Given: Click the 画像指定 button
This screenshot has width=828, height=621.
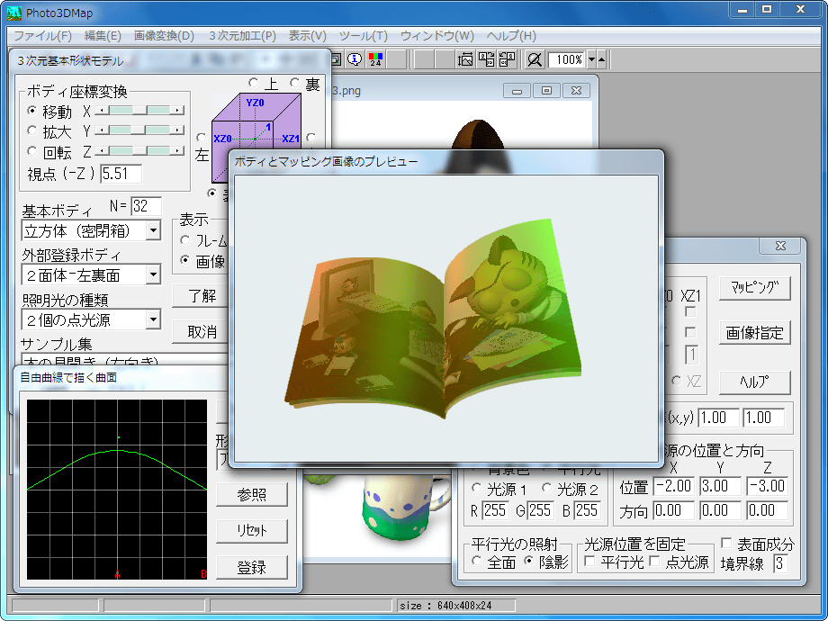Looking at the screenshot, I should pyautogui.click(x=754, y=333).
